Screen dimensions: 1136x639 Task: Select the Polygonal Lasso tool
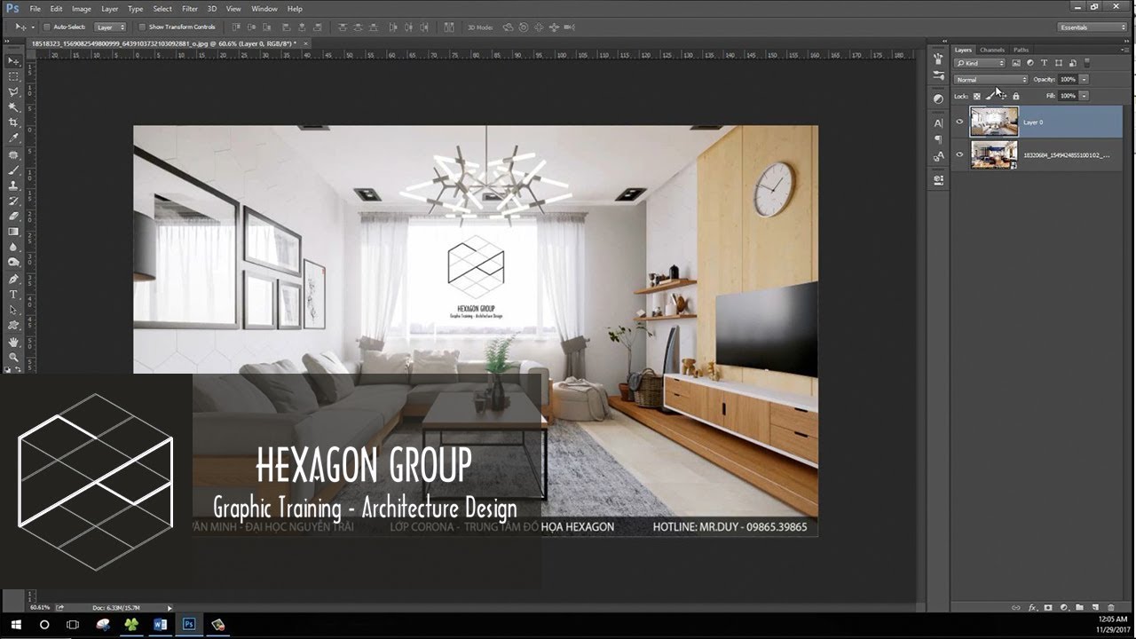click(x=13, y=91)
